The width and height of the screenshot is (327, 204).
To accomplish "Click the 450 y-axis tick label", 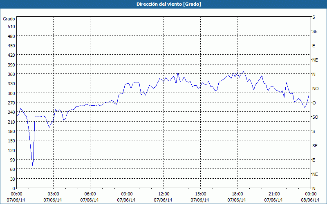I will point(12,46).
